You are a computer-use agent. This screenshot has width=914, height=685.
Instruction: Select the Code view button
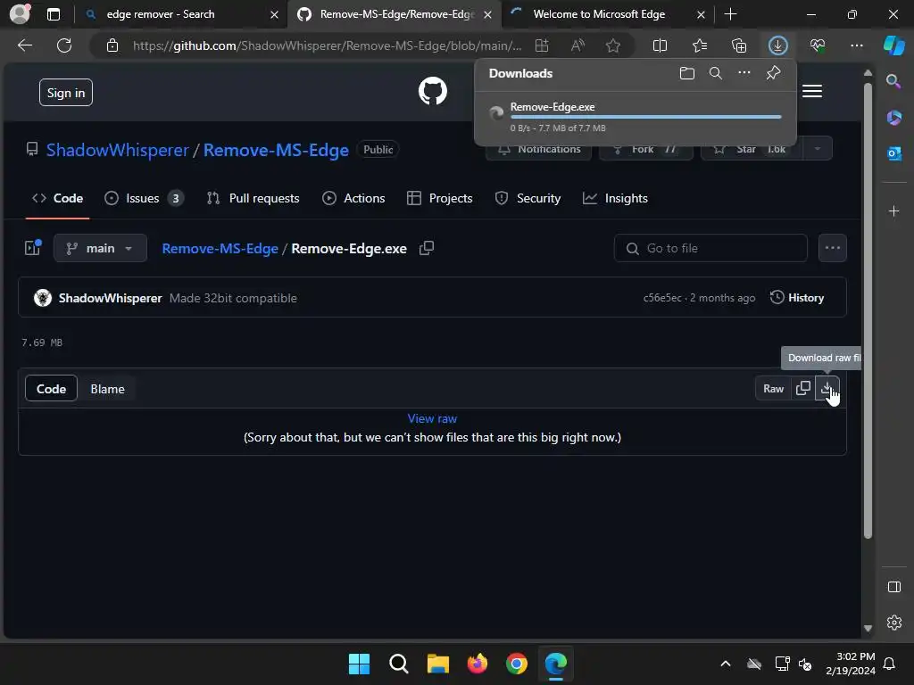click(51, 389)
